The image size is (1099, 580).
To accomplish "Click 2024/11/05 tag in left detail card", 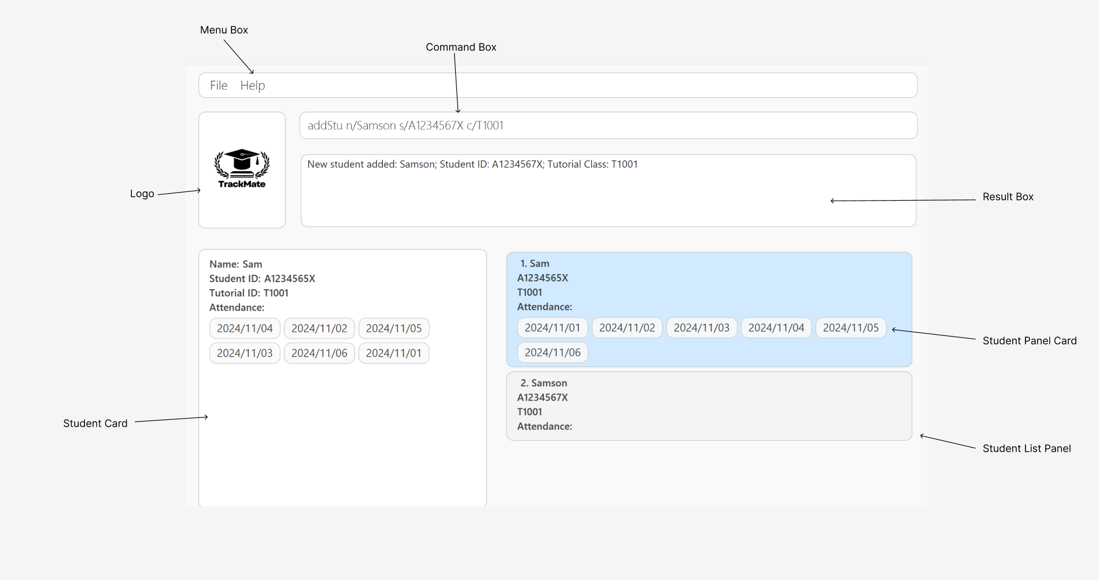I will 394,328.
